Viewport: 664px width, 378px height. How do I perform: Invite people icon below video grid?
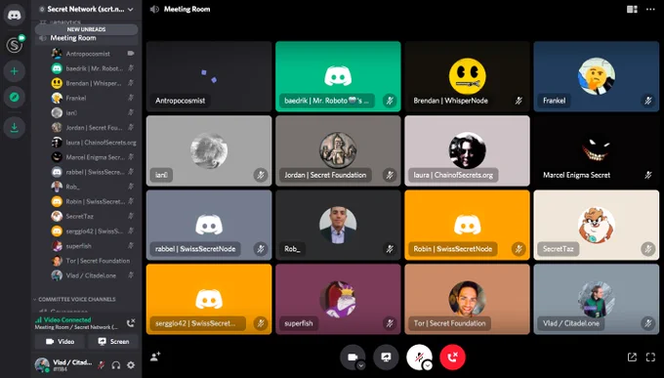155,357
